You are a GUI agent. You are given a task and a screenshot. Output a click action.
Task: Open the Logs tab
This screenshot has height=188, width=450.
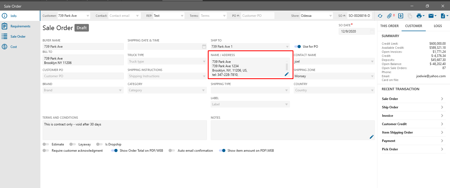pyautogui.click(x=438, y=26)
